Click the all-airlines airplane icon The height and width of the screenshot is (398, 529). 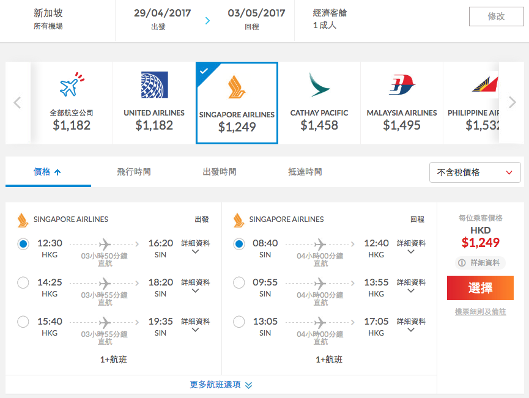click(72, 84)
